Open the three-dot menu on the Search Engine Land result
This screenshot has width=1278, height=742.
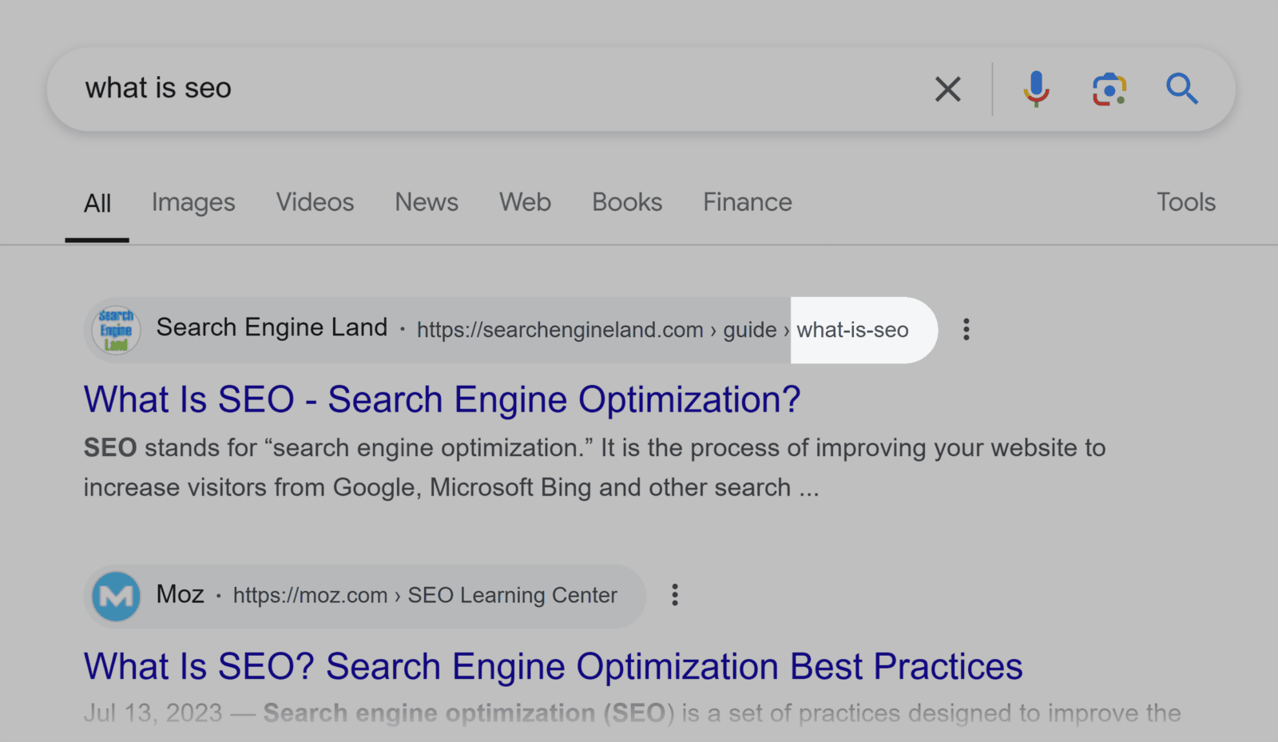pos(966,329)
